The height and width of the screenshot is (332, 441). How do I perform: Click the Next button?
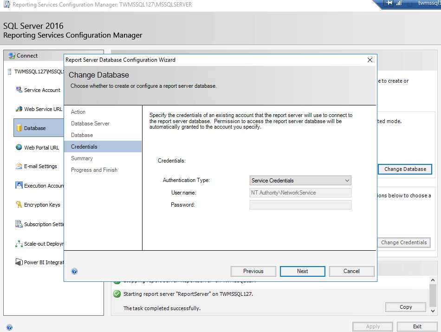click(303, 271)
